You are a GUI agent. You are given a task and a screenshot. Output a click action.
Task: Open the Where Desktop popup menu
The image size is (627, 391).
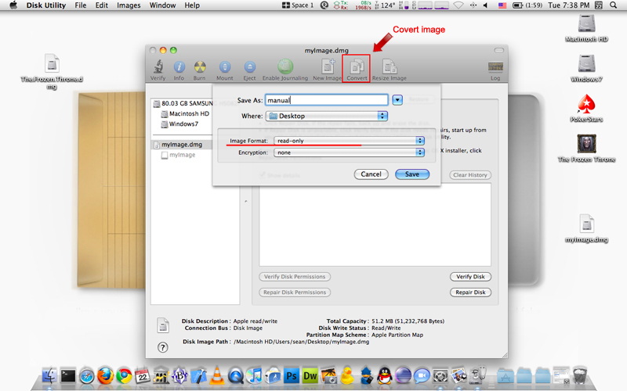pos(327,116)
